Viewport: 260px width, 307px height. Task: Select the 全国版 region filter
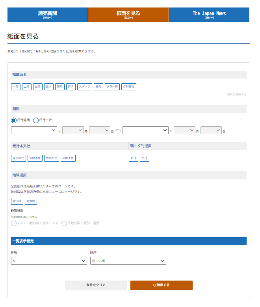[x=17, y=201]
